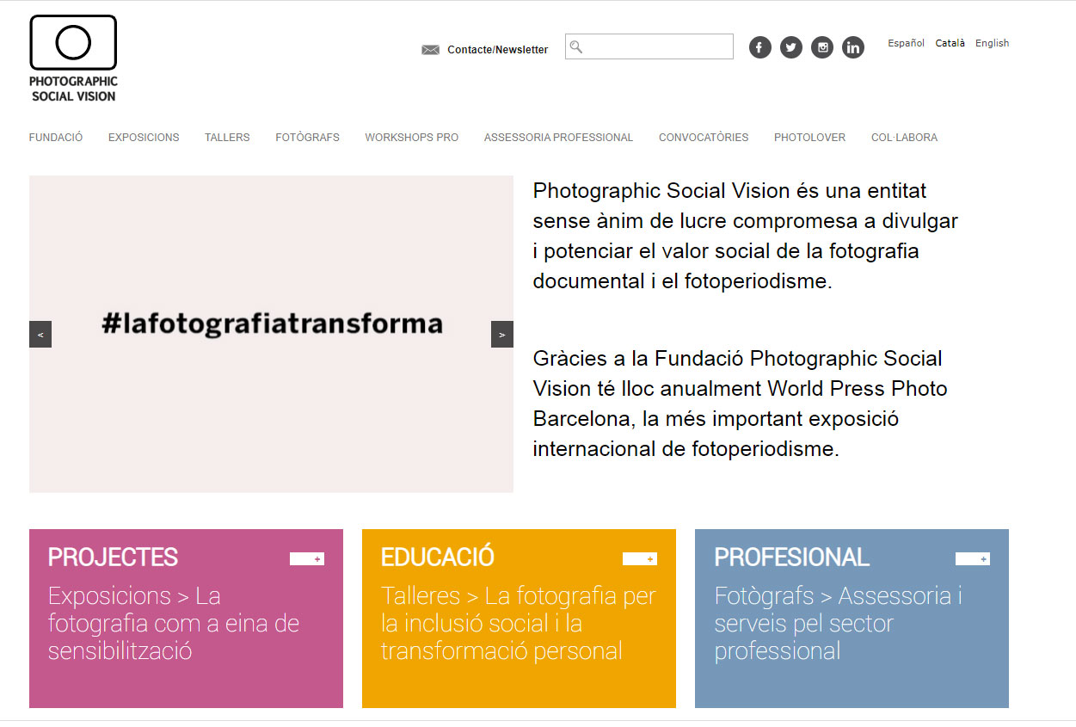Viewport: 1076px width, 727px height.
Task: Switch the site language to English
Action: (992, 42)
